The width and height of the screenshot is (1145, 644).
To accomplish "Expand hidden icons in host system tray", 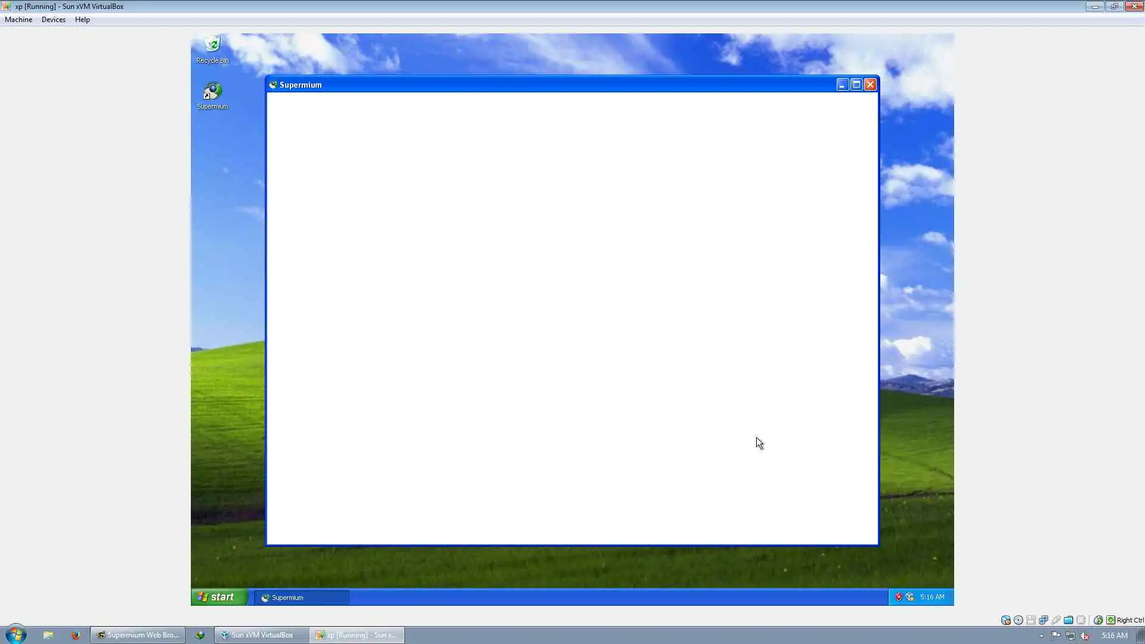I will tap(1041, 636).
